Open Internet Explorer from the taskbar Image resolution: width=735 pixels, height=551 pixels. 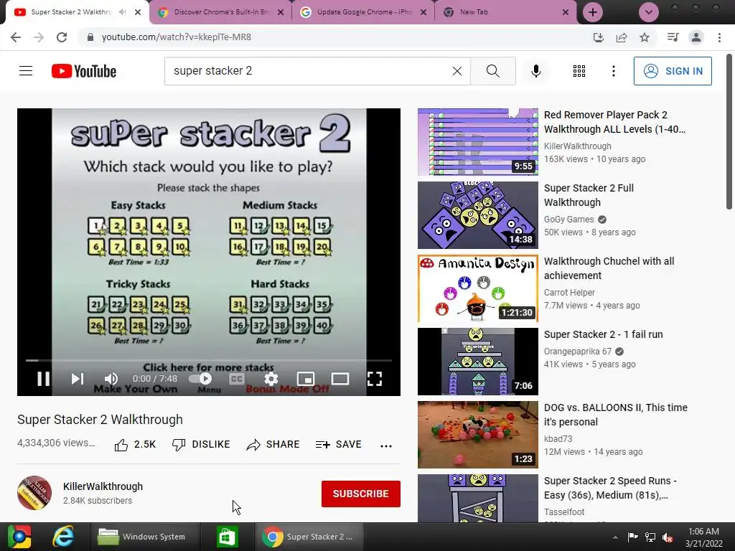pos(63,537)
